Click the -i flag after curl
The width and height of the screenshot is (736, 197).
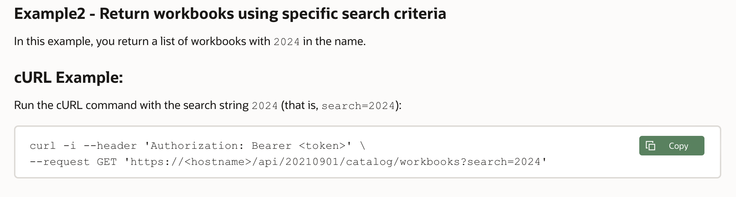click(x=70, y=146)
